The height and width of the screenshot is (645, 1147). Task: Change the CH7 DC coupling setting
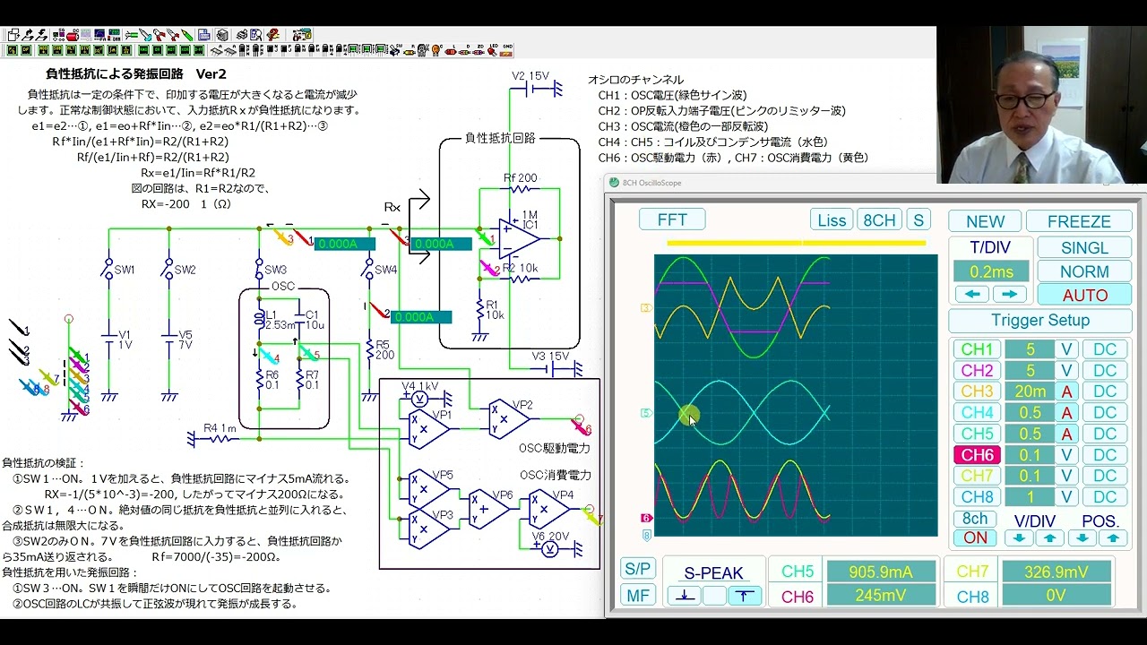(1105, 476)
